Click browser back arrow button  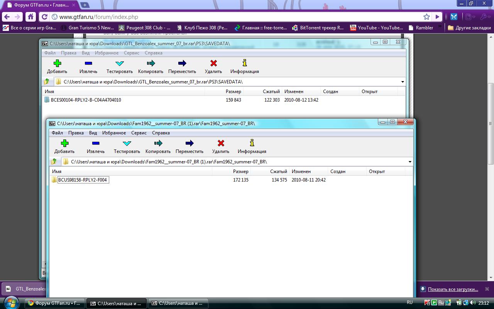(x=7, y=17)
